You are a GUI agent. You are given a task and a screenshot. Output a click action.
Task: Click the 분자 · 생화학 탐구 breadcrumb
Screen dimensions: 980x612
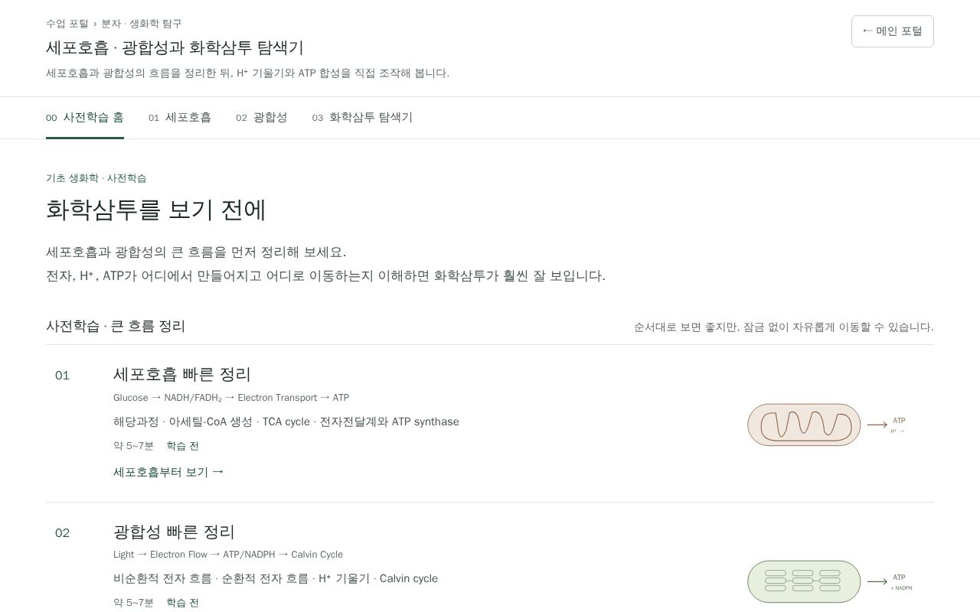pos(142,24)
